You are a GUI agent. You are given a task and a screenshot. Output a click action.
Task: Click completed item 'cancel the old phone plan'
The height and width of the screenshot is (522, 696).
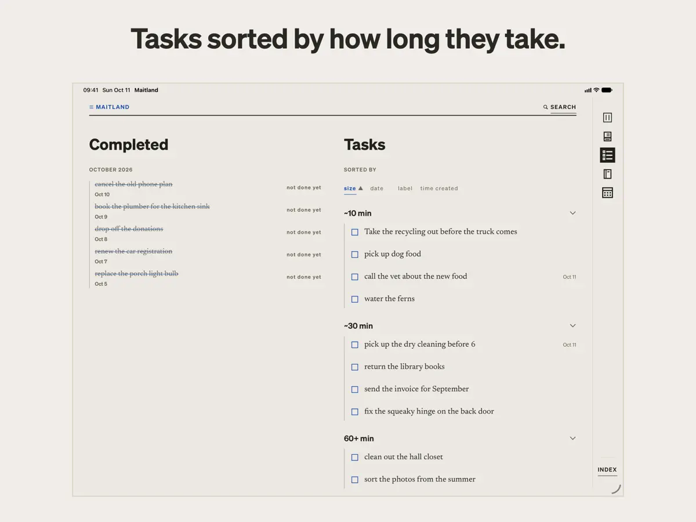coord(133,184)
